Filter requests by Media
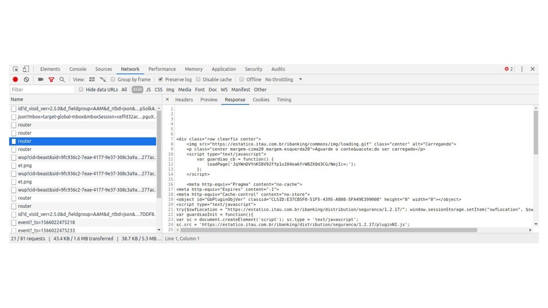The width and height of the screenshot is (548, 308). pos(185,90)
